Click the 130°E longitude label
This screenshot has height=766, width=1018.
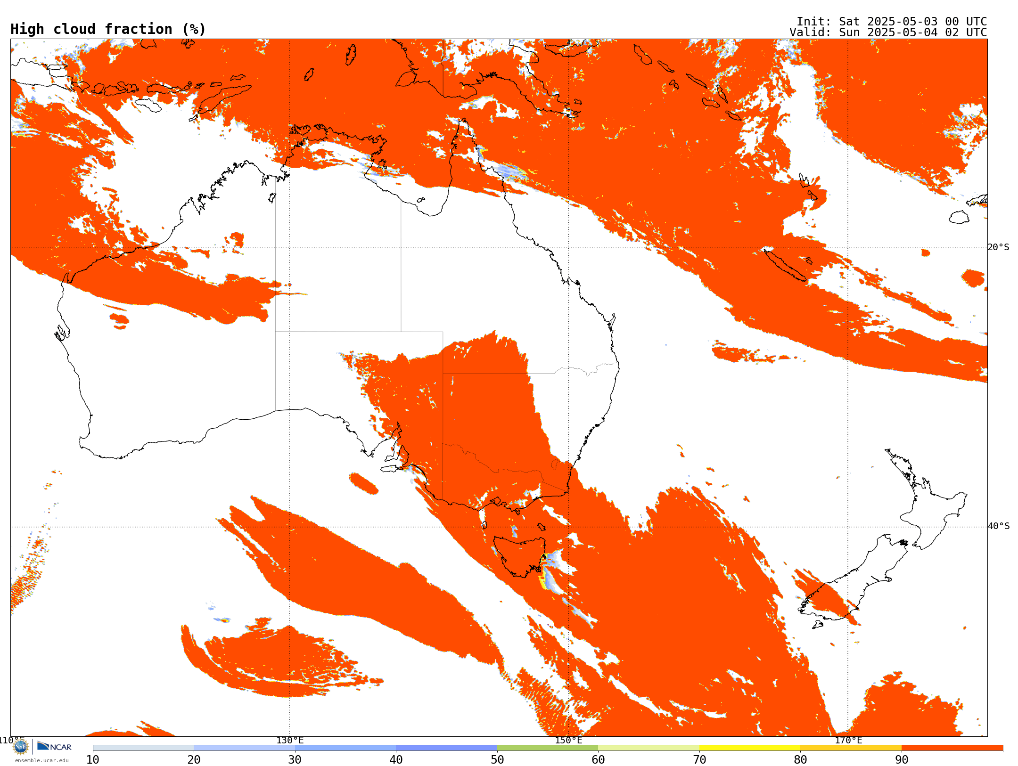pyautogui.click(x=290, y=740)
